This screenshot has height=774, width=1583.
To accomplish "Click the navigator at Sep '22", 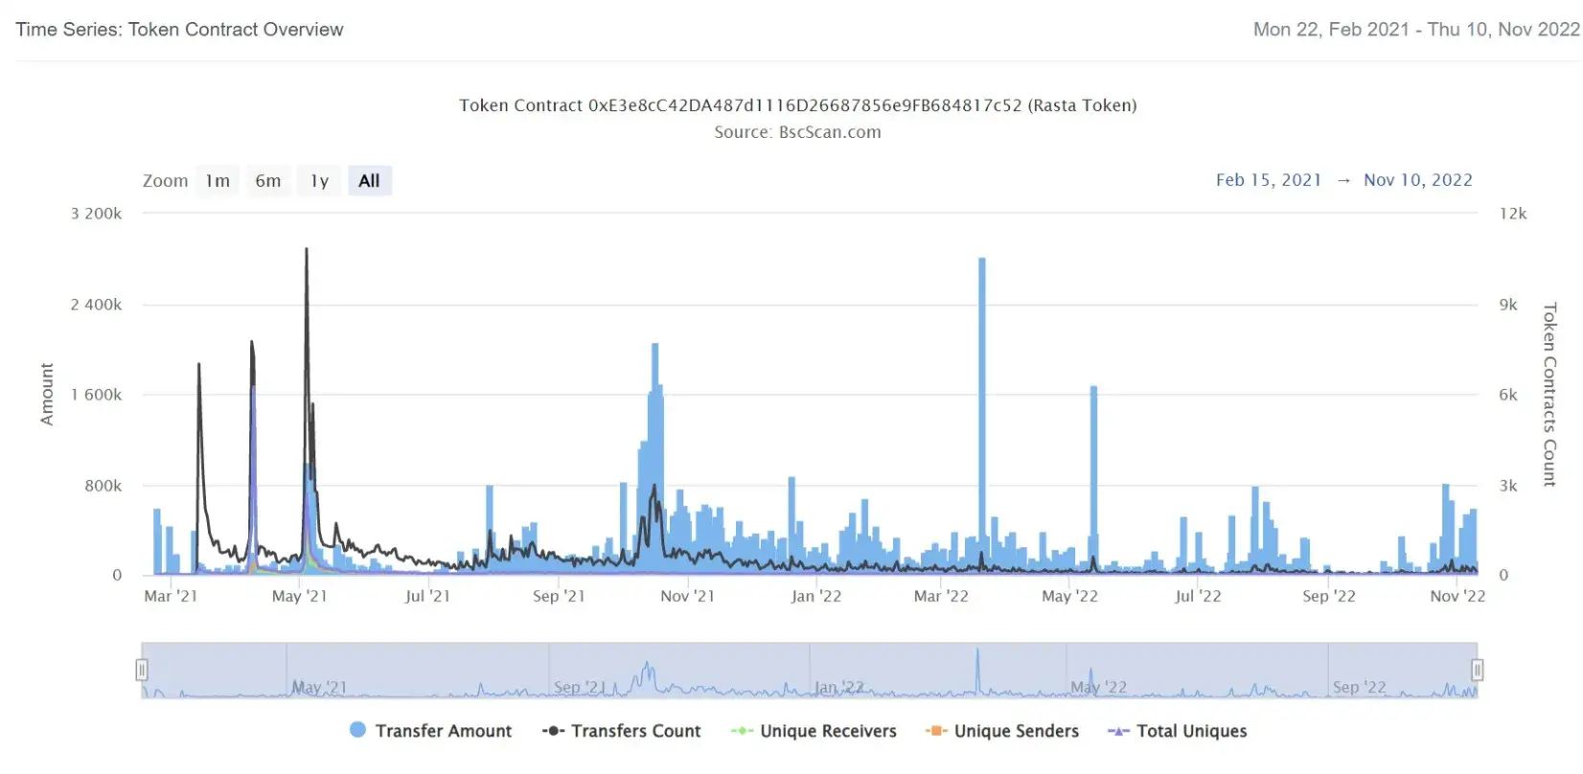I will (1360, 687).
